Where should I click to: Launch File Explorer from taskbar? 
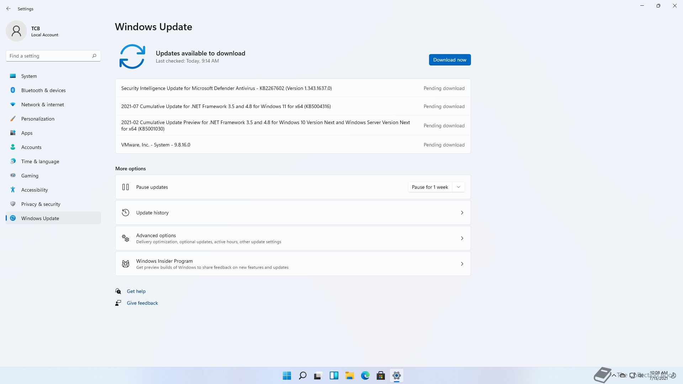pyautogui.click(x=350, y=375)
